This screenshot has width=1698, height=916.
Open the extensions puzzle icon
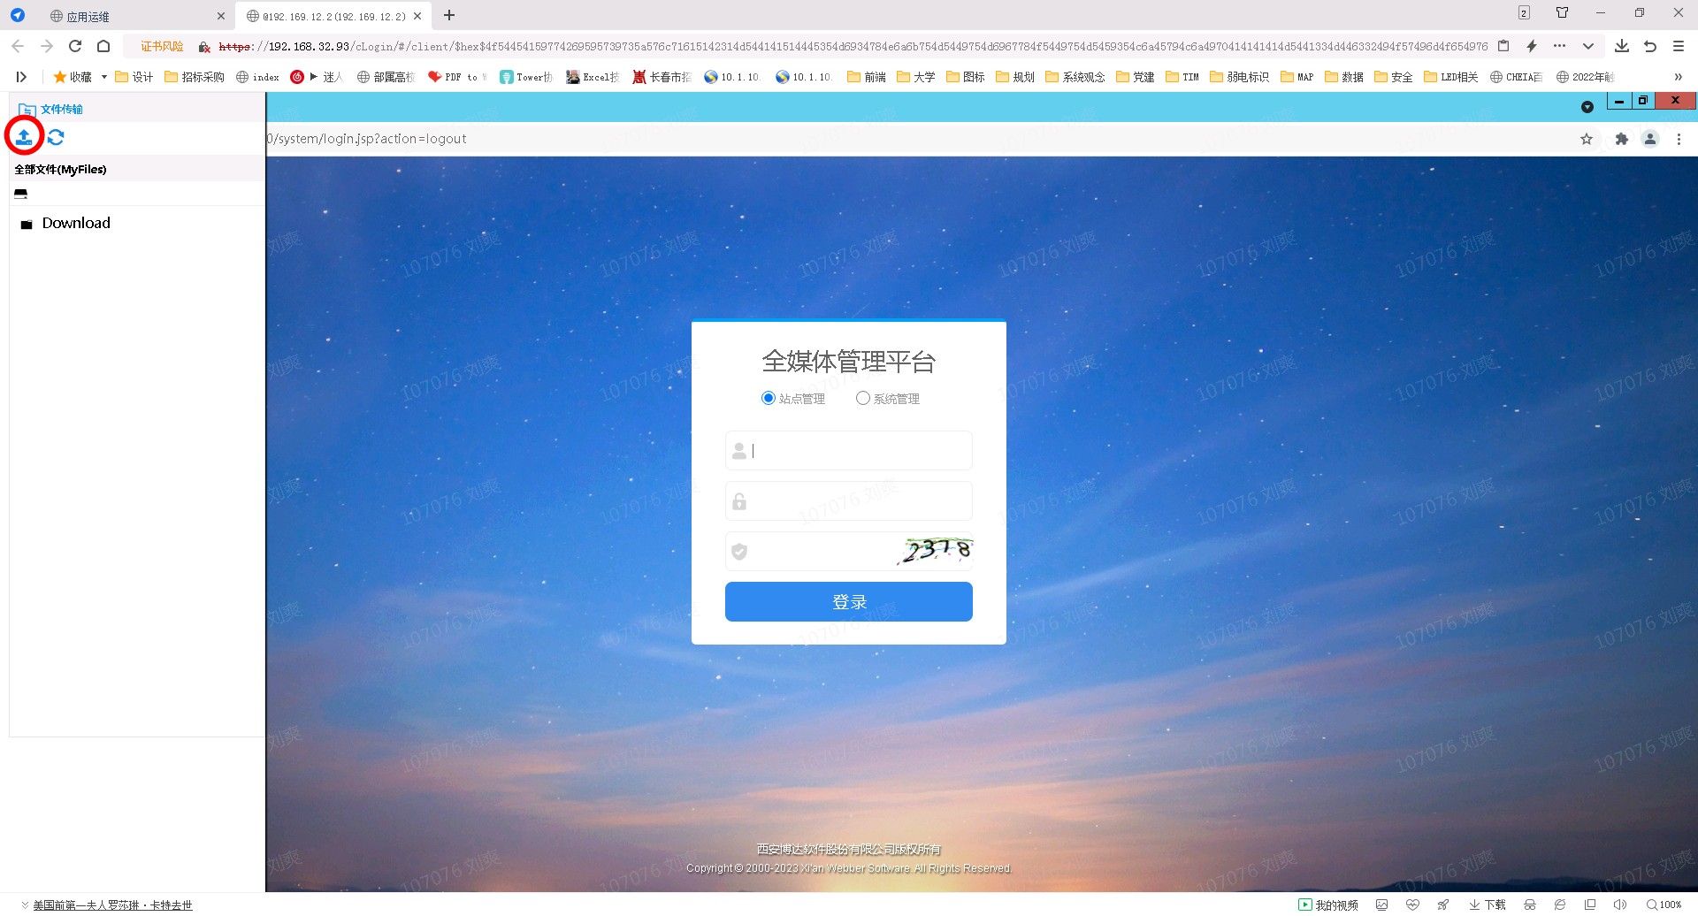pos(1621,139)
